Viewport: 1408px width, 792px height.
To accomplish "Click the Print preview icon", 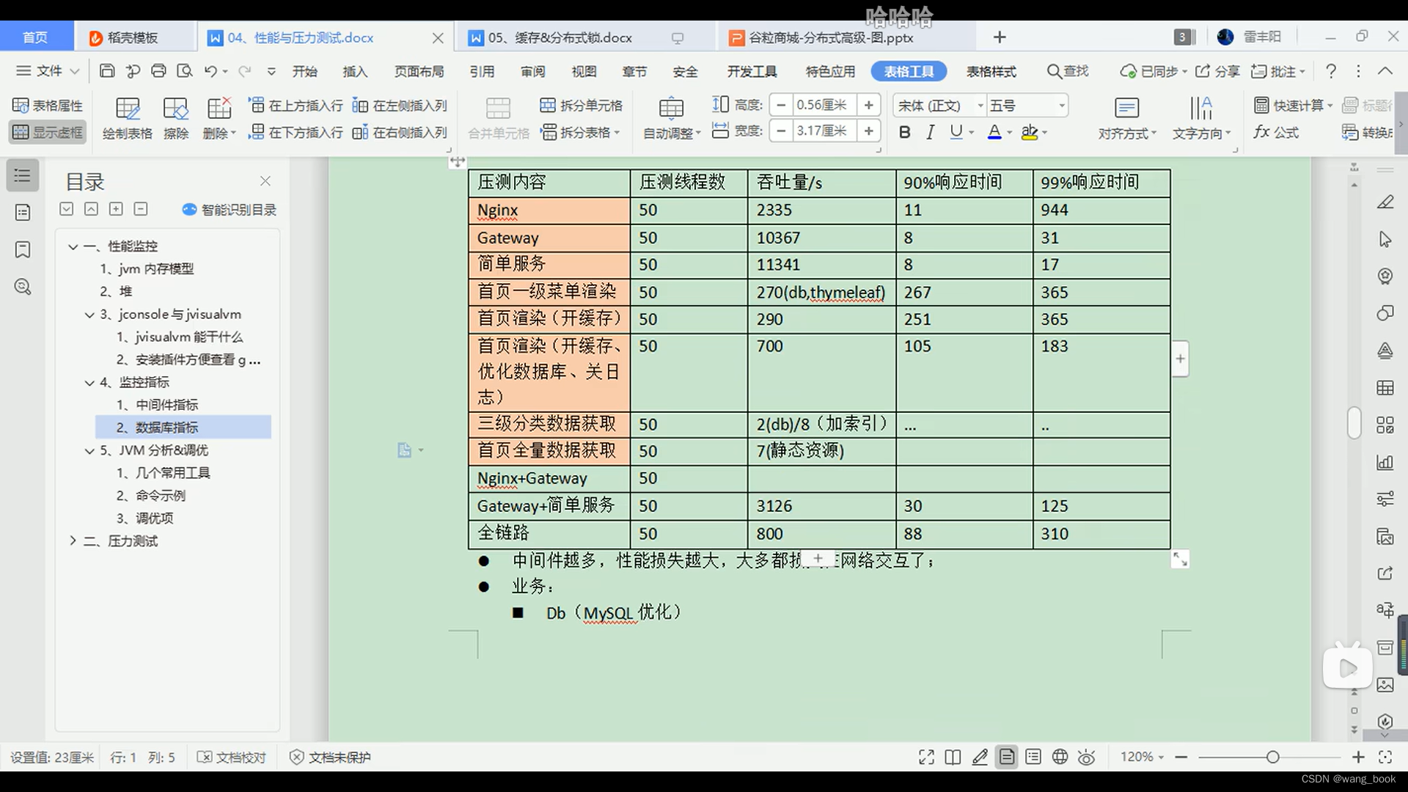I will [185, 71].
